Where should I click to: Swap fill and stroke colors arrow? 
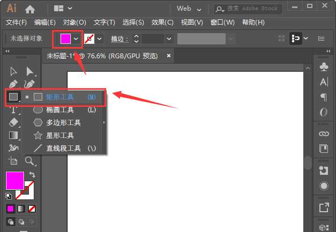[32, 175]
